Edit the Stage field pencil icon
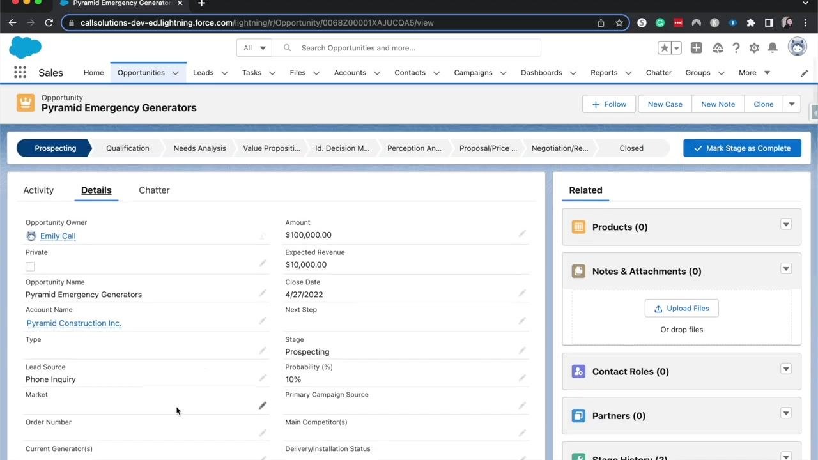 [522, 351]
